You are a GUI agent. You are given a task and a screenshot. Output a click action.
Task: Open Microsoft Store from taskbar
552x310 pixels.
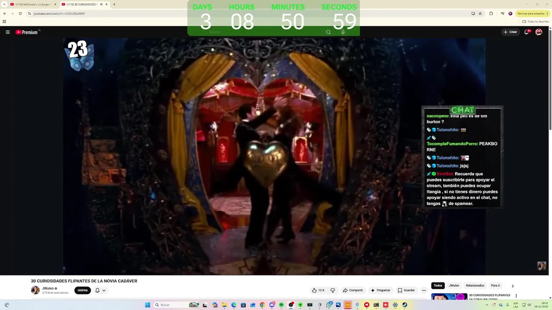click(243, 305)
